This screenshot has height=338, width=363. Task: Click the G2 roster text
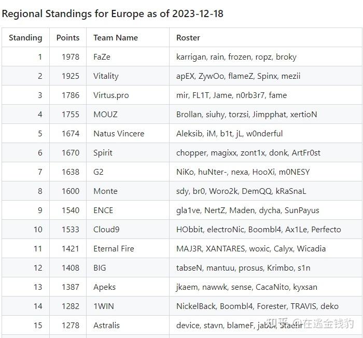coord(243,172)
